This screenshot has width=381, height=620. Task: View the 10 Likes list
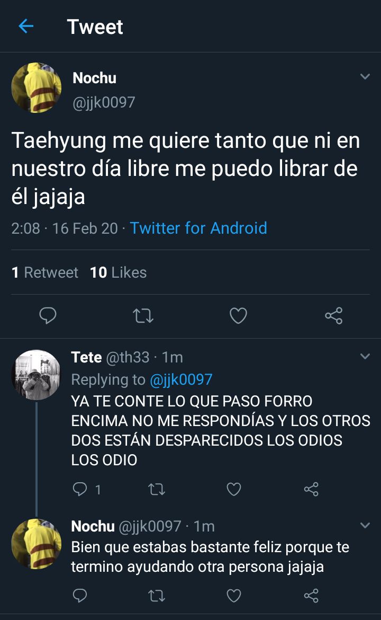pos(119,272)
